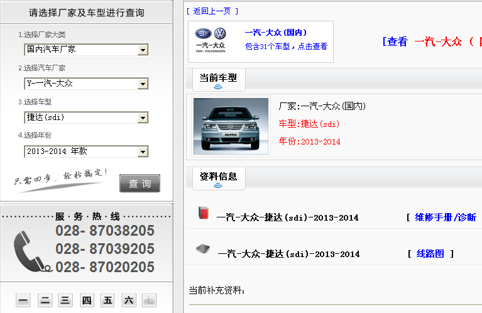The image size is (482, 313).
Task: Click the dimmed number button 七
Action: [x=149, y=300]
